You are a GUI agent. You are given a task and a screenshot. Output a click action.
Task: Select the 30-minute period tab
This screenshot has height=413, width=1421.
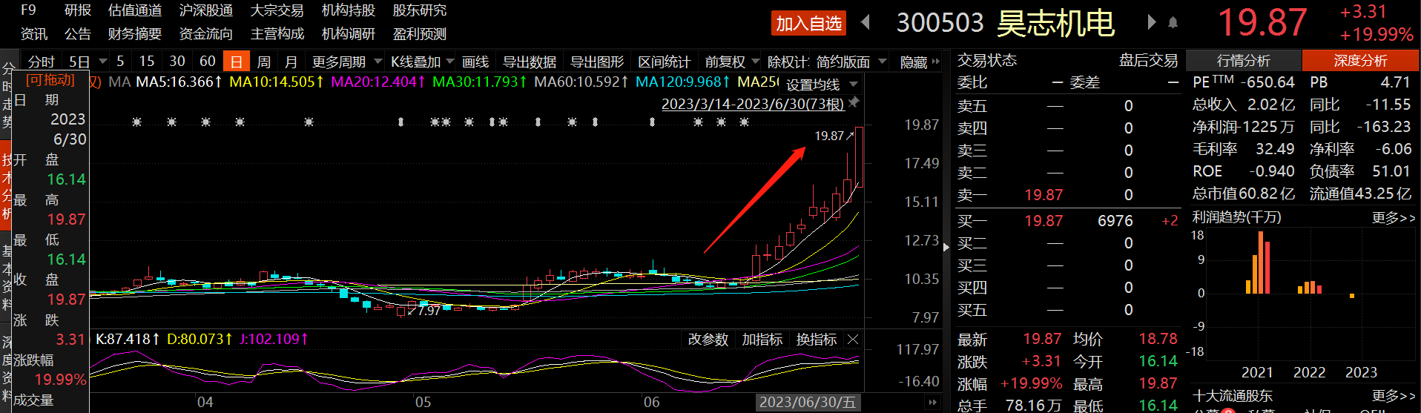coord(177,62)
